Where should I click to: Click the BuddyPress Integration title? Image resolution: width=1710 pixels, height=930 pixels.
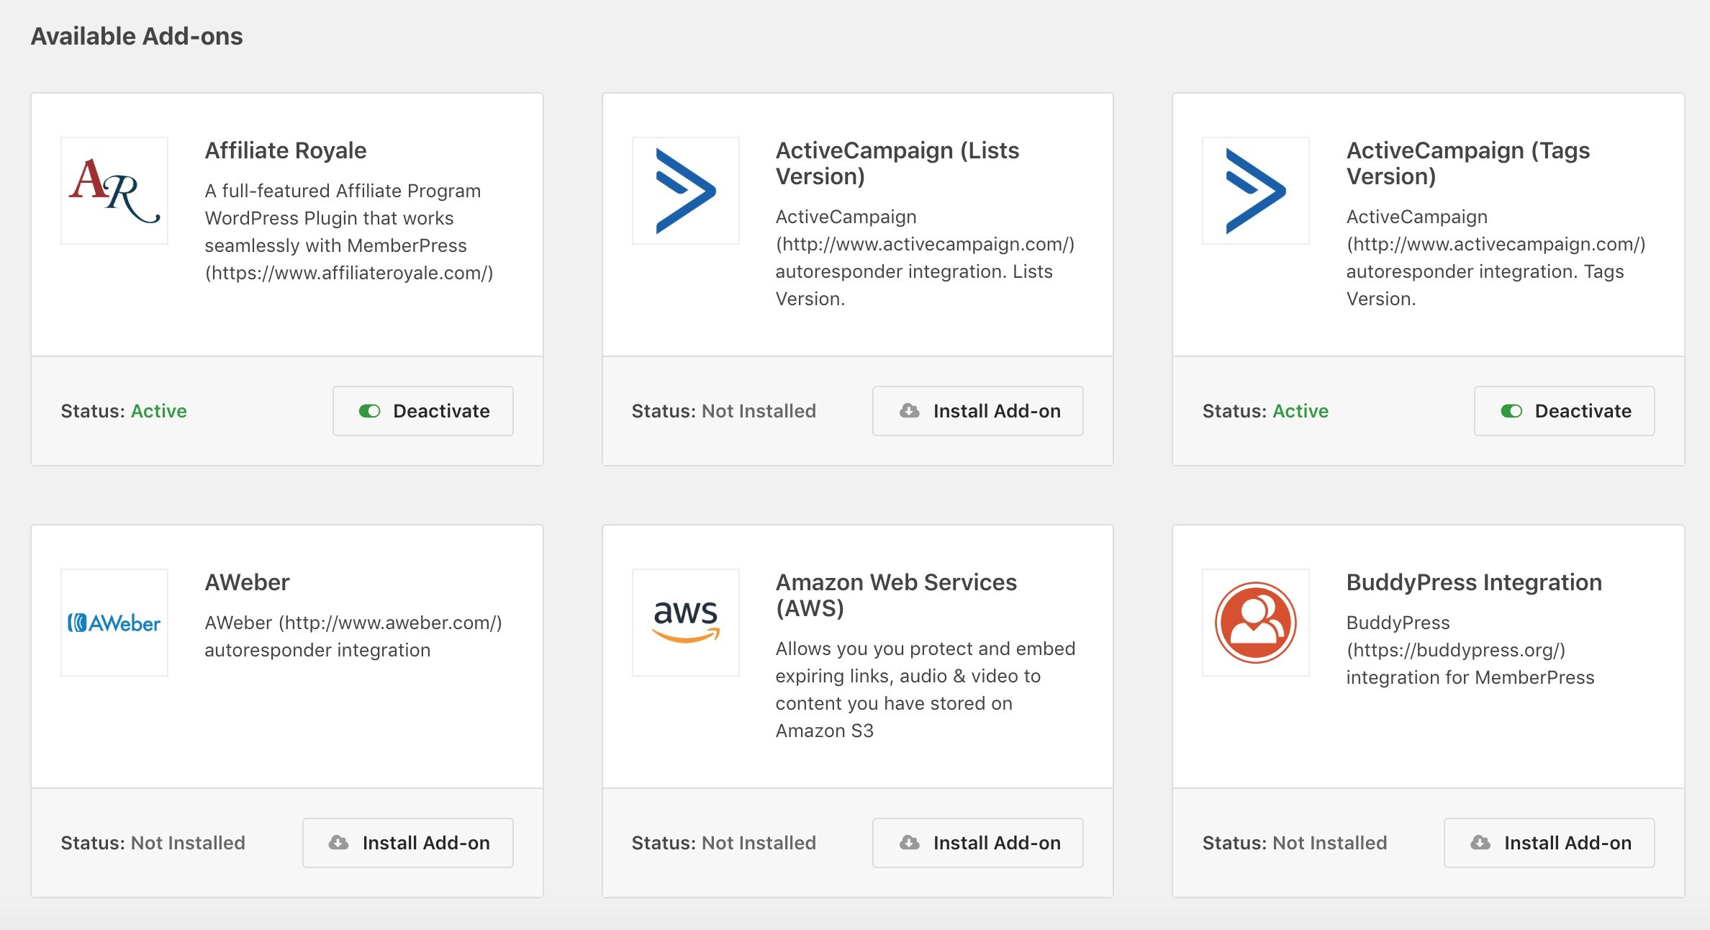point(1474,582)
